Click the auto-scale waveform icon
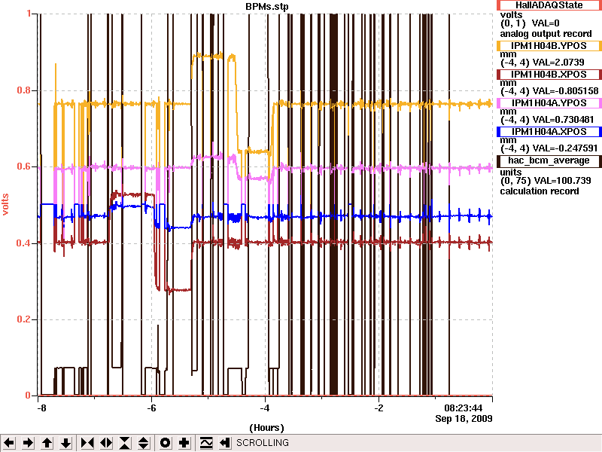 pyautogui.click(x=205, y=443)
